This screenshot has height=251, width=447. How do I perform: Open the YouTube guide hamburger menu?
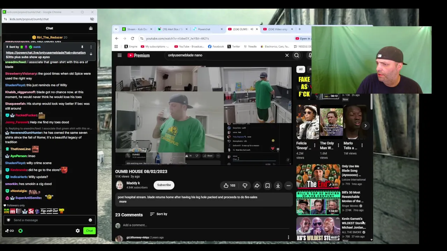119,55
